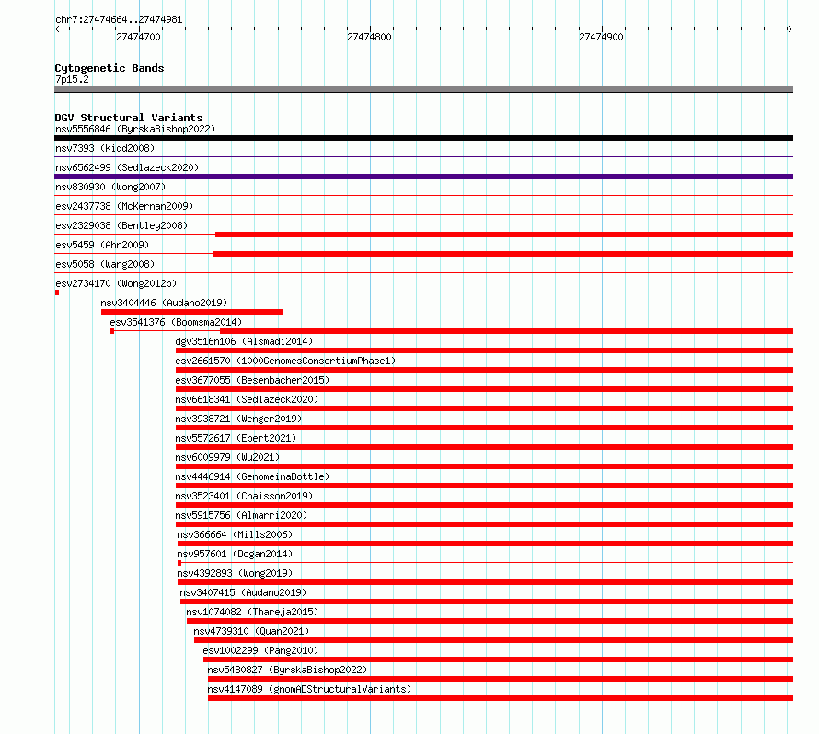Open nsv957601 (Dogan2014) variant label
Image resolution: width=819 pixels, height=734 pixels.
[x=235, y=554]
